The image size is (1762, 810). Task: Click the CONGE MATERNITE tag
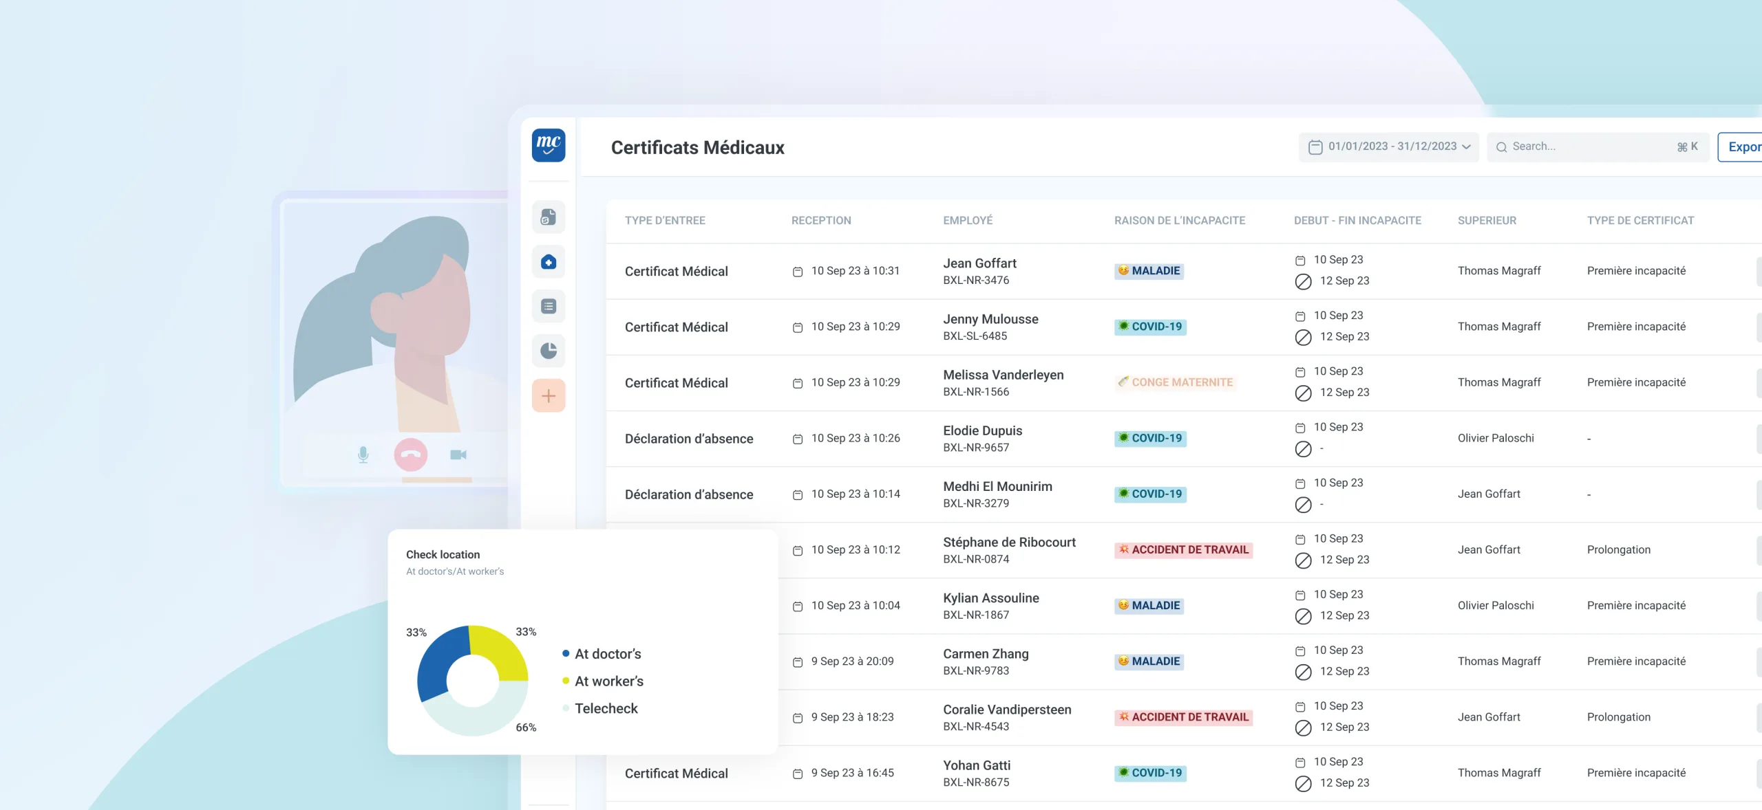[x=1176, y=382]
